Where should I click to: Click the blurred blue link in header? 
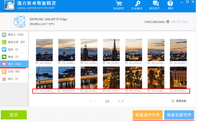[x=179, y=22]
